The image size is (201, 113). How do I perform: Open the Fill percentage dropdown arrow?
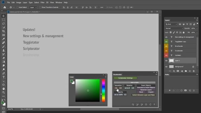tap(197, 33)
